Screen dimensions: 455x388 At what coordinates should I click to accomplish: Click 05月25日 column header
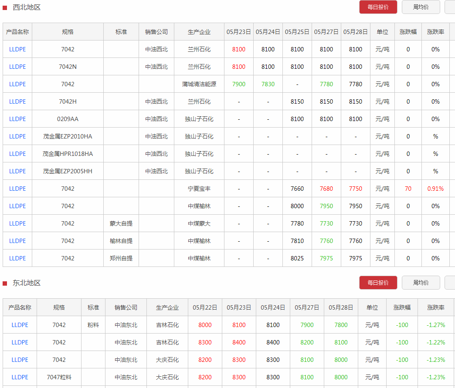[x=297, y=32]
